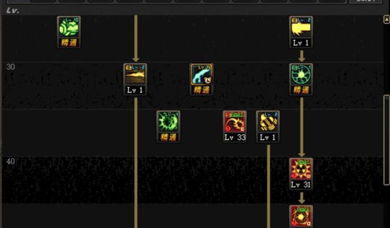Pick the green glowing gear circle skill
Viewport: 390px width, 228px height.
tap(301, 74)
